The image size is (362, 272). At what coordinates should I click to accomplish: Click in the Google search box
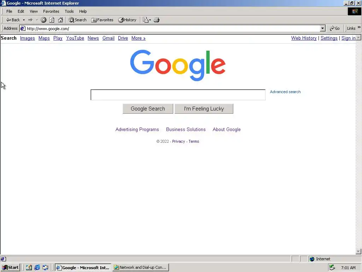pyautogui.click(x=178, y=95)
